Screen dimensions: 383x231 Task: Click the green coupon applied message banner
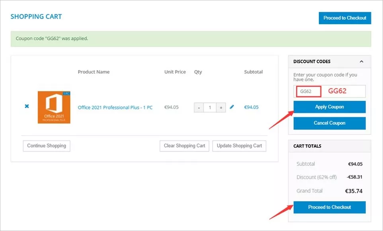pyautogui.click(x=191, y=38)
